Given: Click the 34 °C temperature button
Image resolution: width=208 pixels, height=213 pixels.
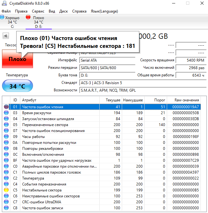Looking at the screenshot, I should point(17,86).
